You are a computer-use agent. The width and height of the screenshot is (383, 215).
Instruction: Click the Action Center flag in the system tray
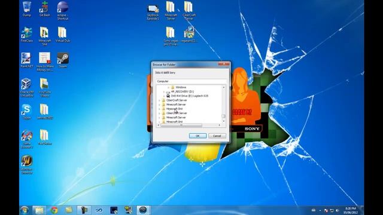click(x=326, y=210)
